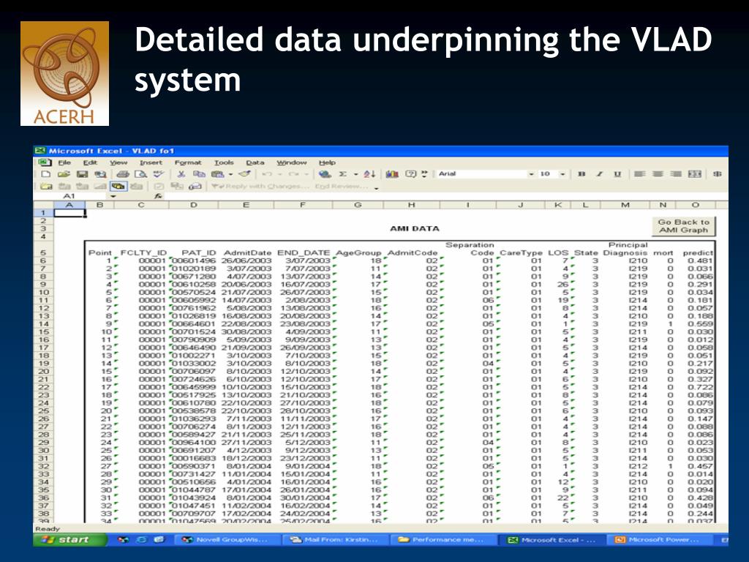
Task: Click the AgeGroup column heading cell
Action: [x=358, y=252]
